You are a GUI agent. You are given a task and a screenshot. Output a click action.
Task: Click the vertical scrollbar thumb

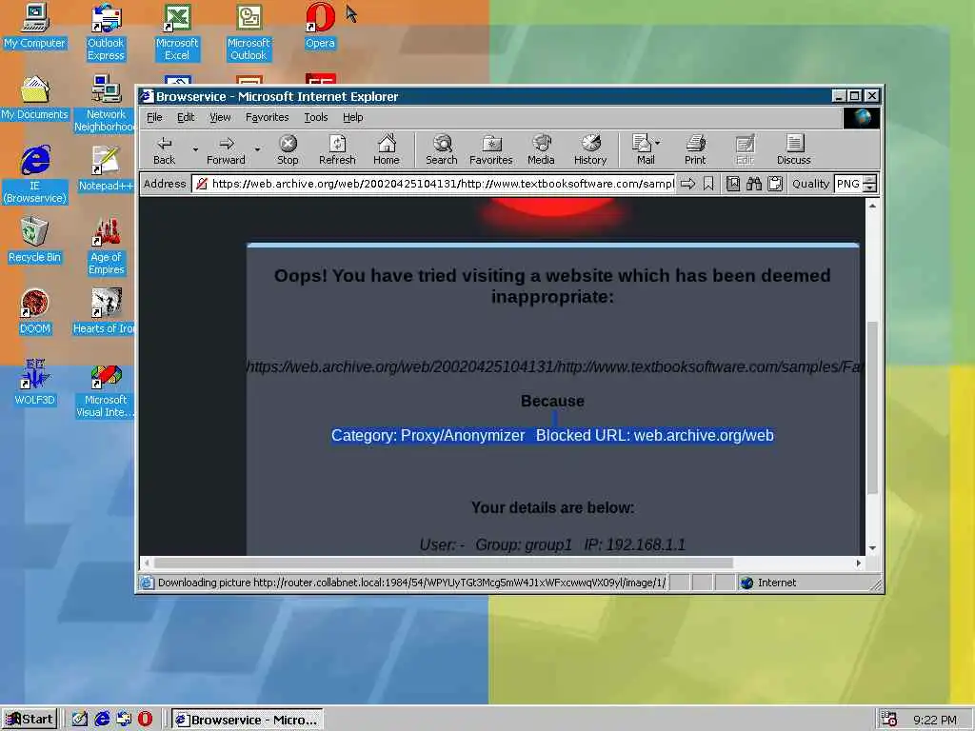pos(872,407)
